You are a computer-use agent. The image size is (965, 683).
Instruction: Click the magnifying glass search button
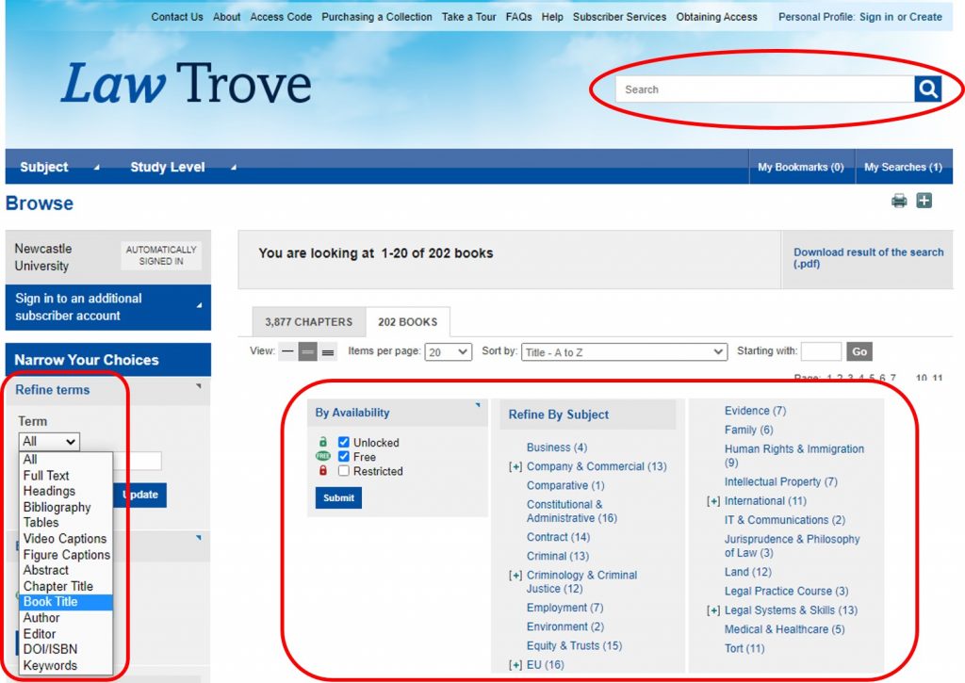pyautogui.click(x=927, y=89)
